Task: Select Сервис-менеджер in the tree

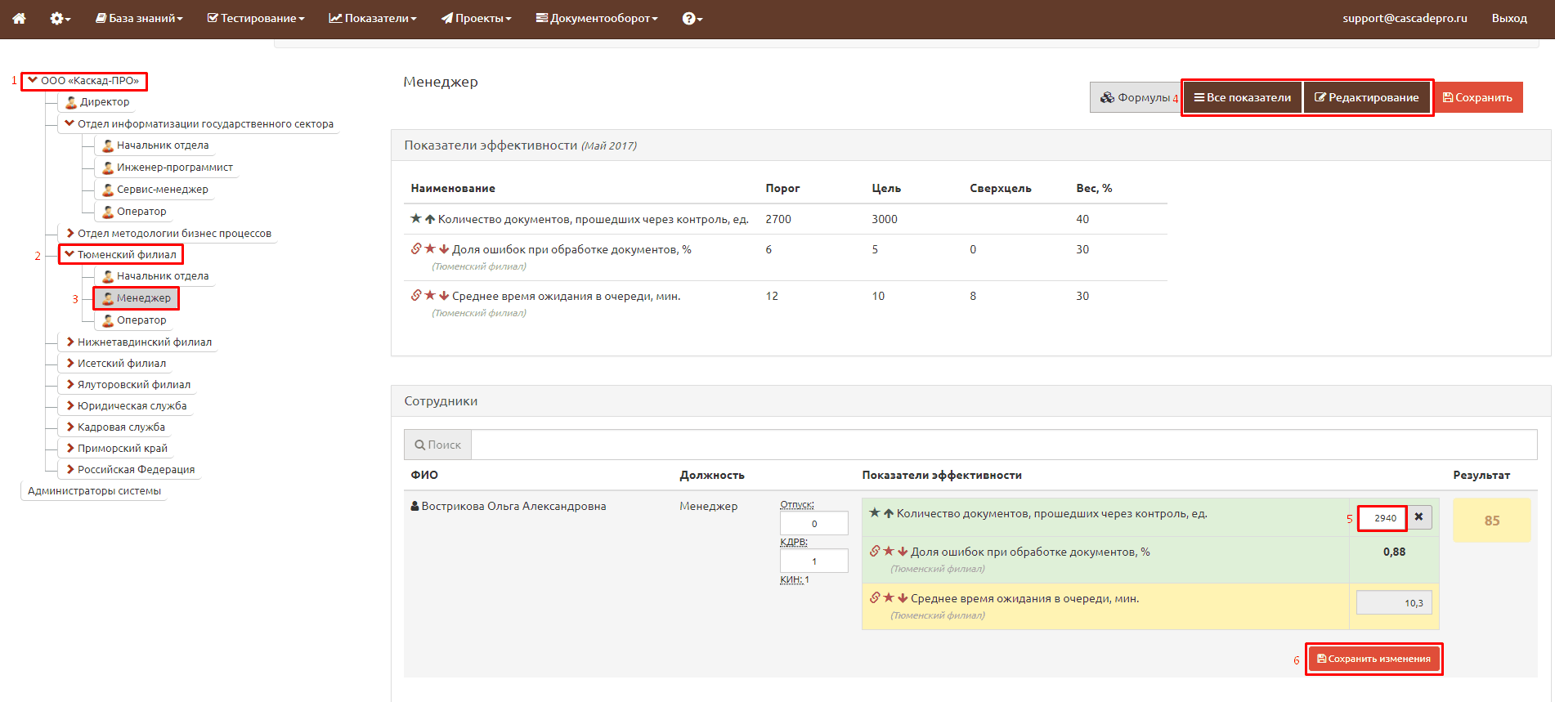Action: coord(155,190)
